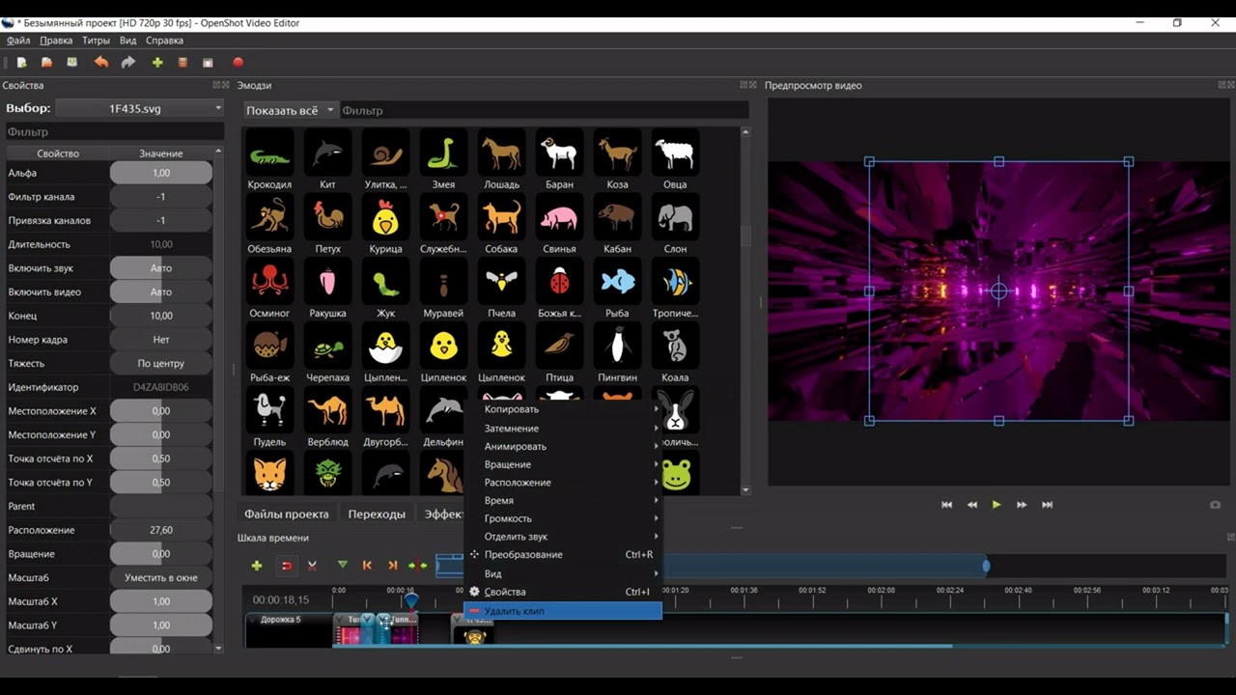Click the Тяжесть value По центру
This screenshot has height=695, width=1236.
pyautogui.click(x=161, y=363)
